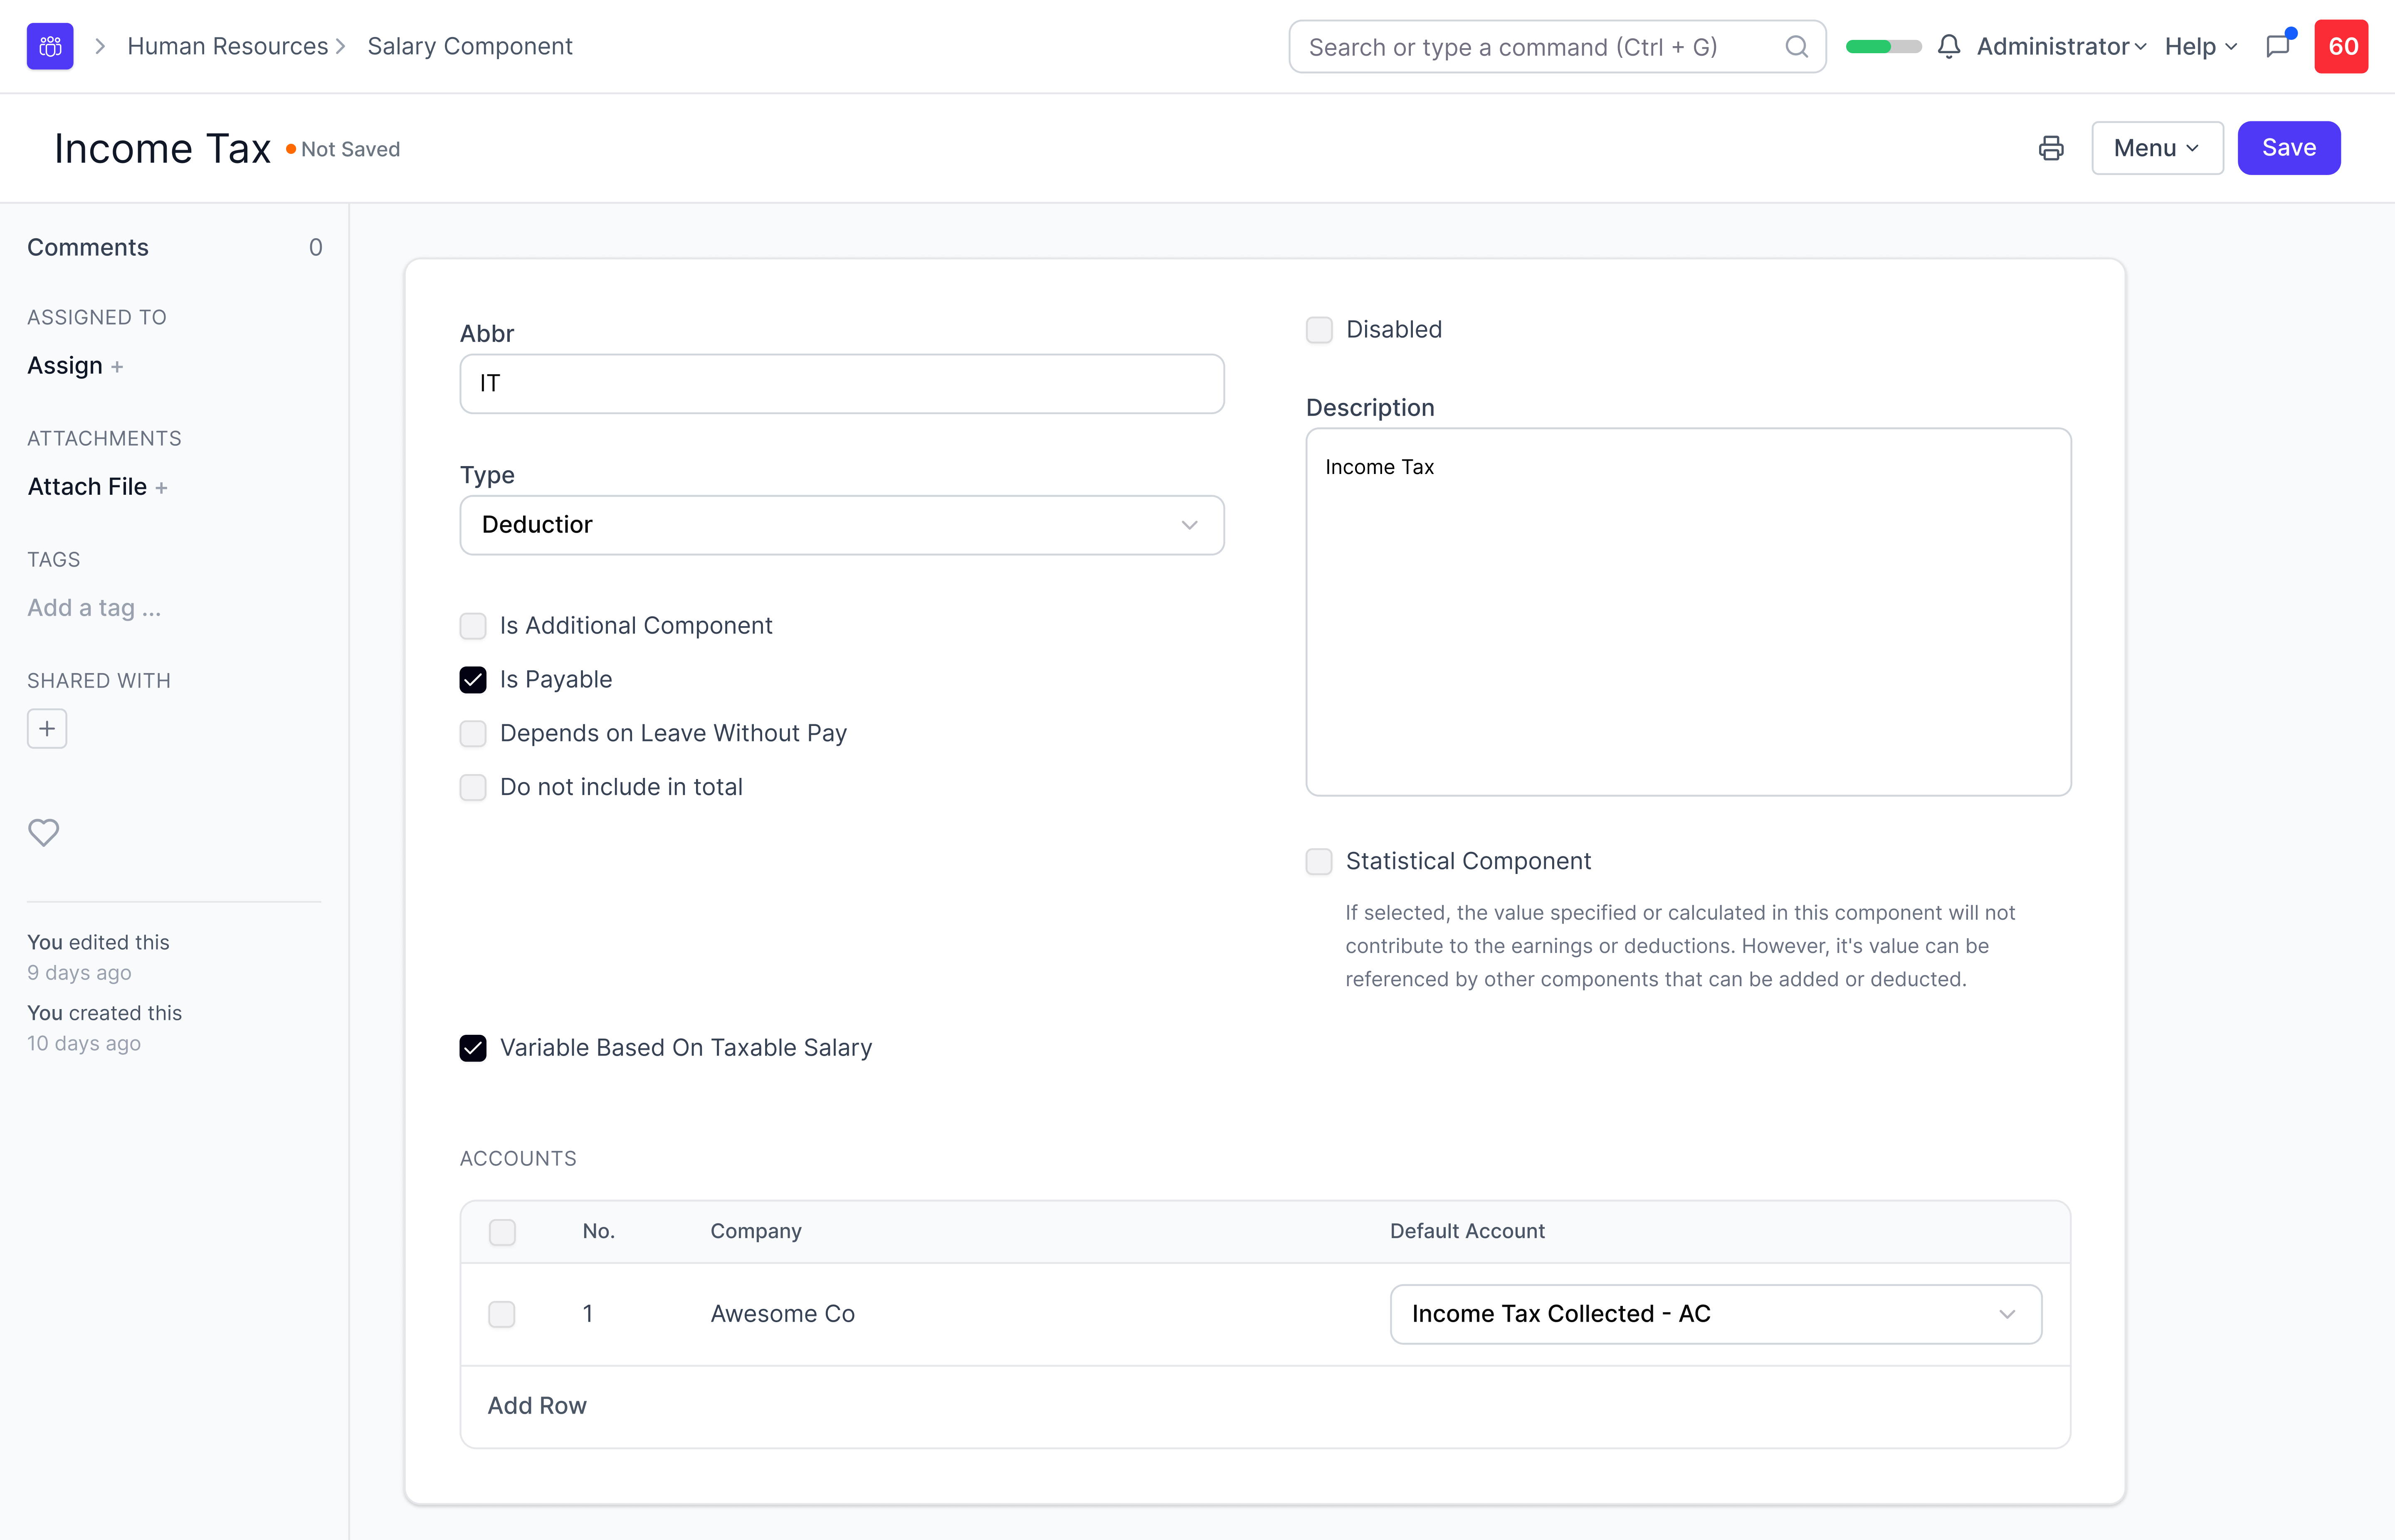This screenshot has width=2395, height=1540.
Task: Click into the Description text area
Action: pyautogui.click(x=1688, y=612)
